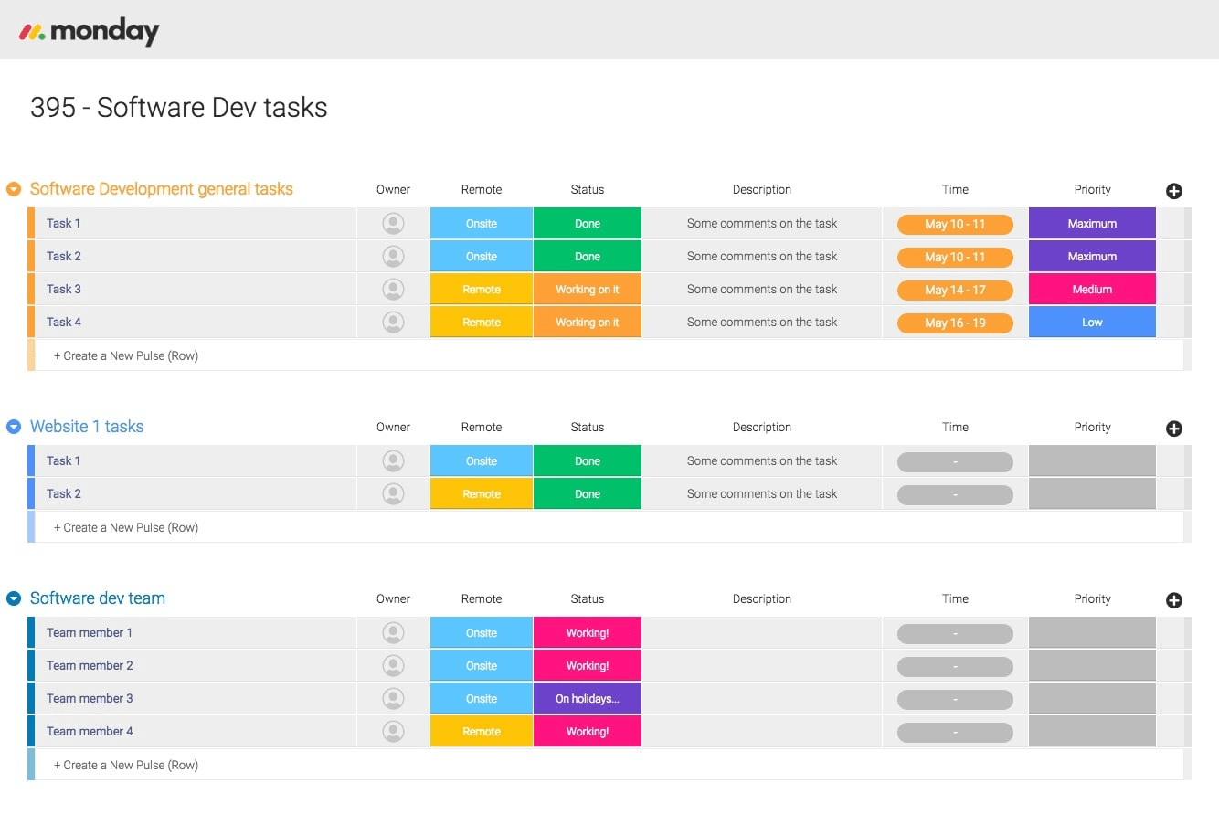The height and width of the screenshot is (836, 1219).
Task: Open Maximum priority for Software Development Task 2
Action: click(x=1092, y=256)
